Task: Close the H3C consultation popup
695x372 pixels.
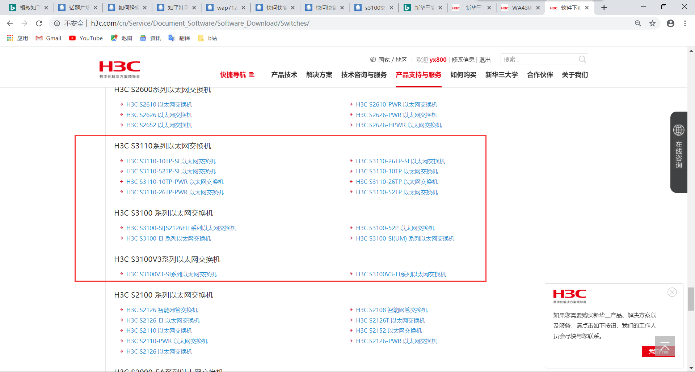Action: pyautogui.click(x=672, y=292)
